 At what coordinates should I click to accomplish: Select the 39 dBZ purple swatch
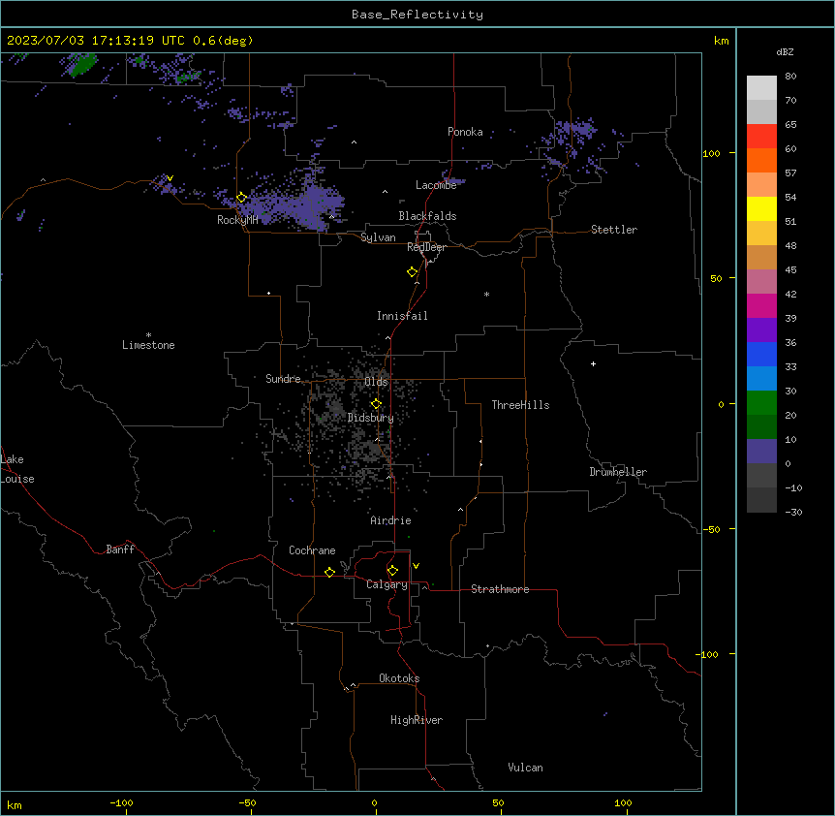point(761,330)
